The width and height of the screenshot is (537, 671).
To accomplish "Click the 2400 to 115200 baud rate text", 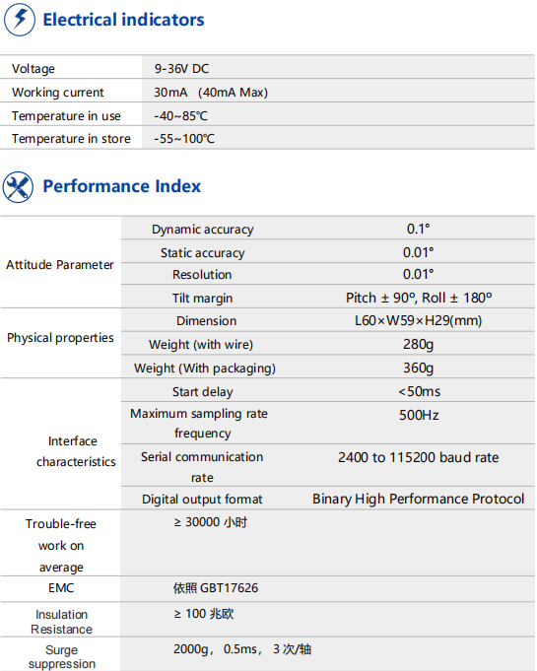I will 418,457.
